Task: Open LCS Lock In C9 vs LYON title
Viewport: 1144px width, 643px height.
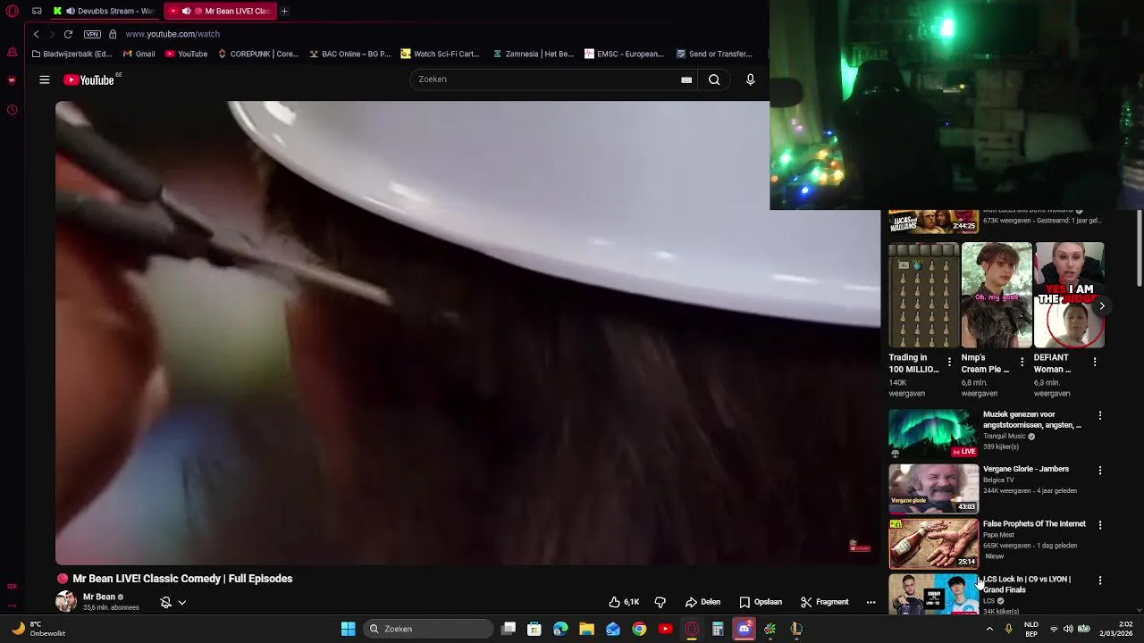Action: pyautogui.click(x=1027, y=584)
